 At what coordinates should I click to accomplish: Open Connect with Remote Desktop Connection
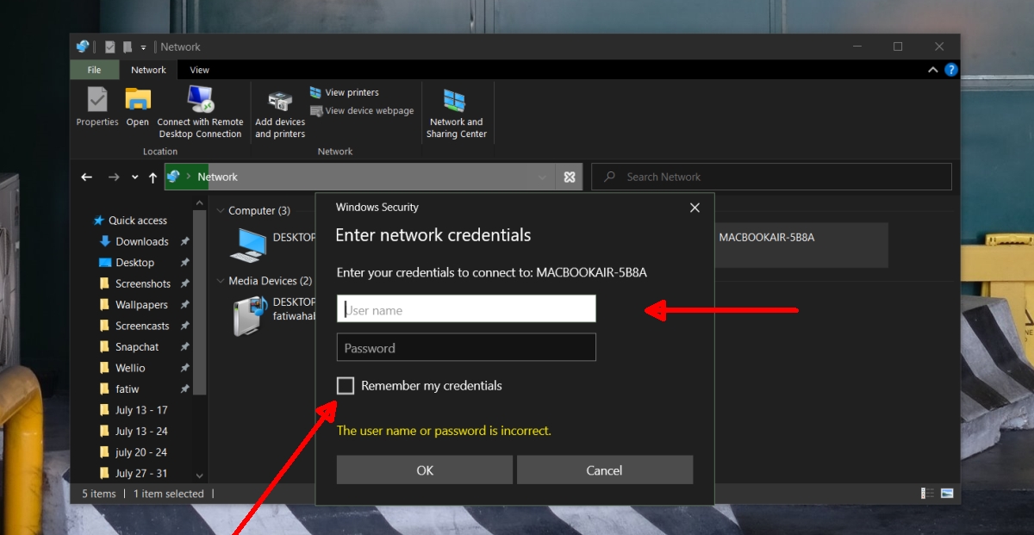click(200, 100)
